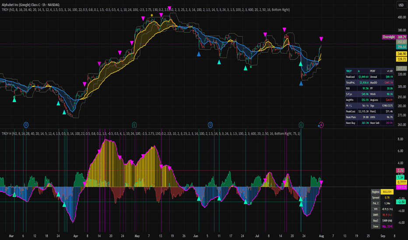The image size is (408, 240).
Task: Select the USD currency button
Action: pyautogui.click(x=401, y=5)
